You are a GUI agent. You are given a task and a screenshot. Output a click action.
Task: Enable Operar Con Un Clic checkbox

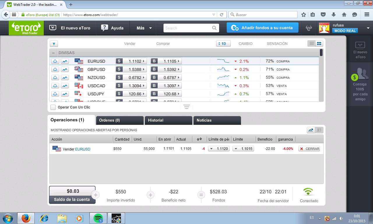tap(53, 107)
